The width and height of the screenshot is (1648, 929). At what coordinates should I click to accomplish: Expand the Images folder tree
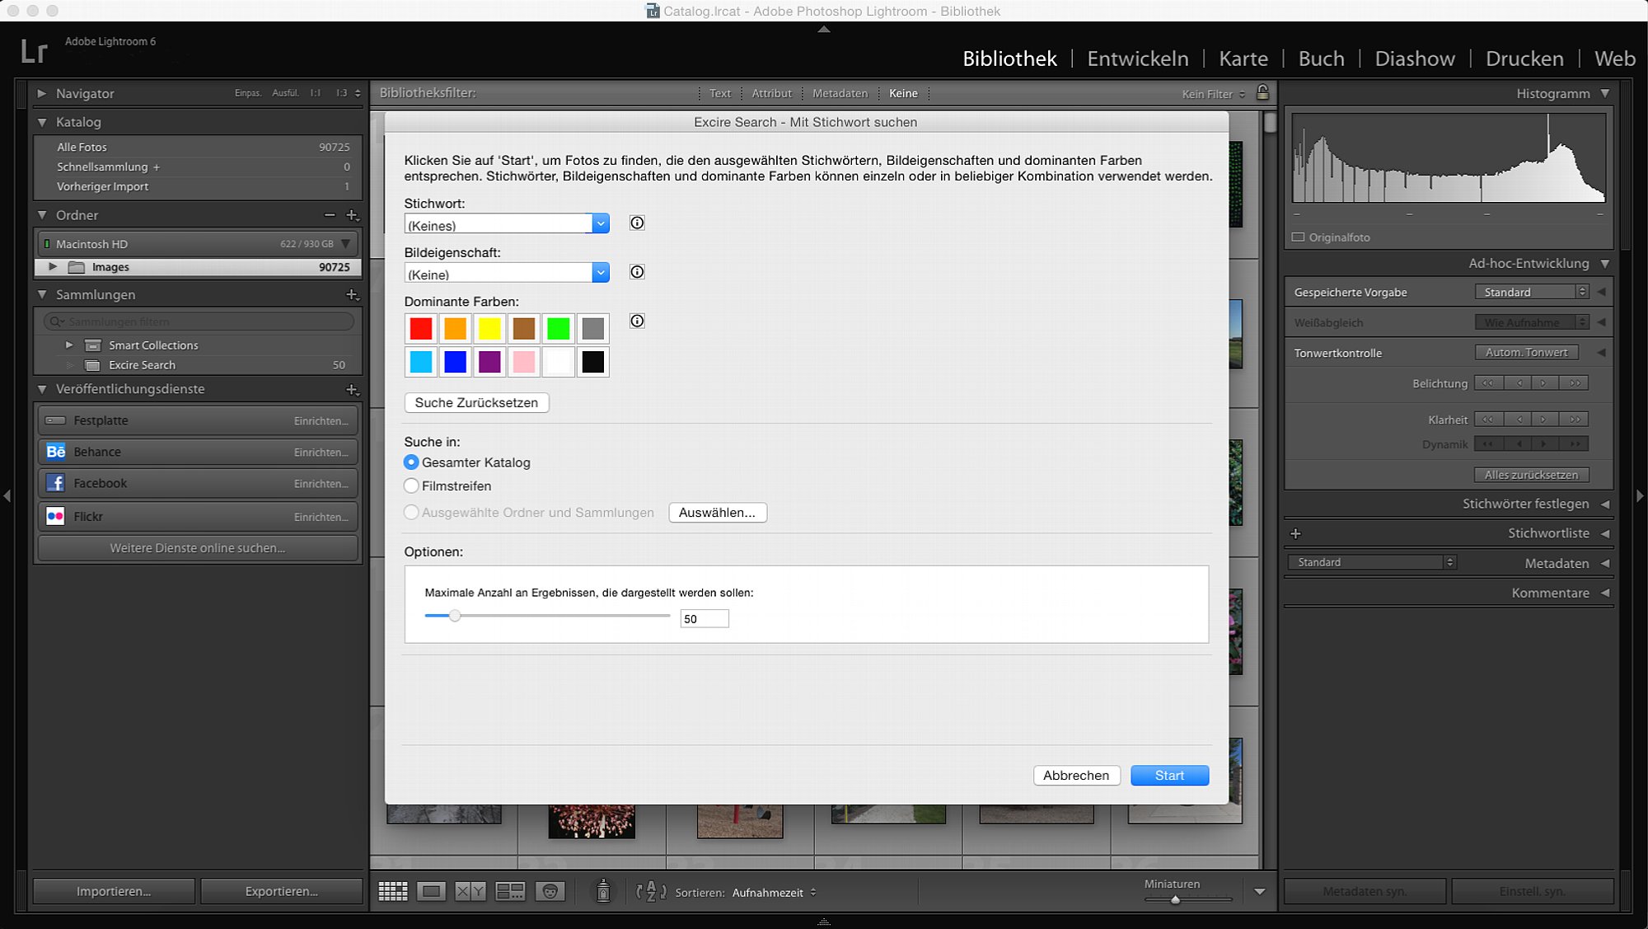click(x=53, y=267)
